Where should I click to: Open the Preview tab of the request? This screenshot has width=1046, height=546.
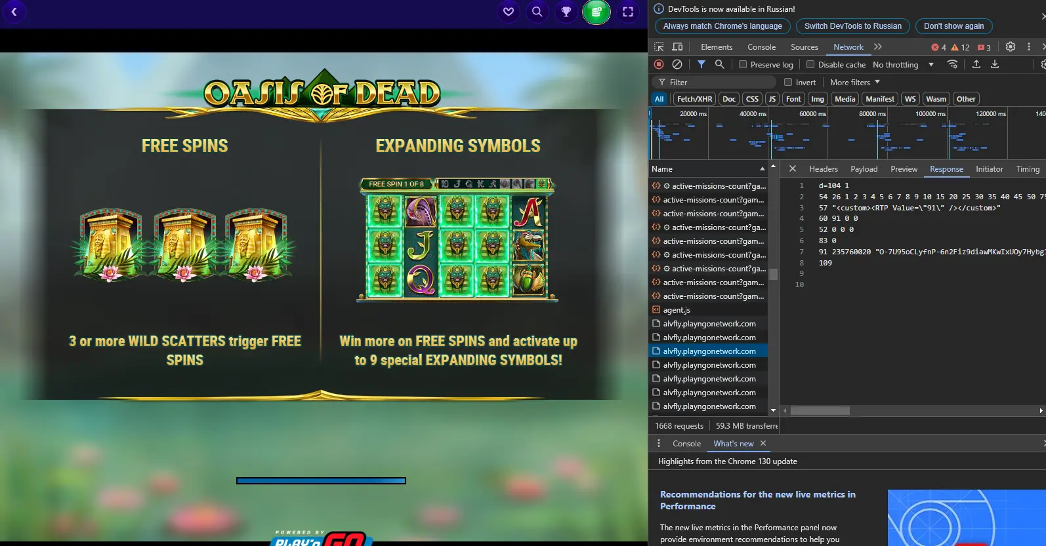pyautogui.click(x=904, y=169)
